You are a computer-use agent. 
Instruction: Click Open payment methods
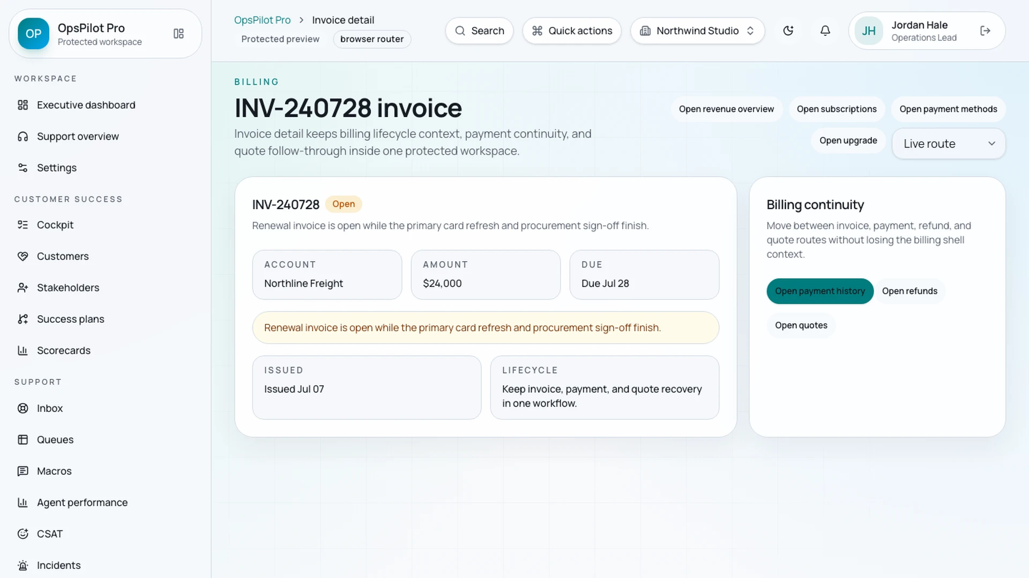[948, 109]
